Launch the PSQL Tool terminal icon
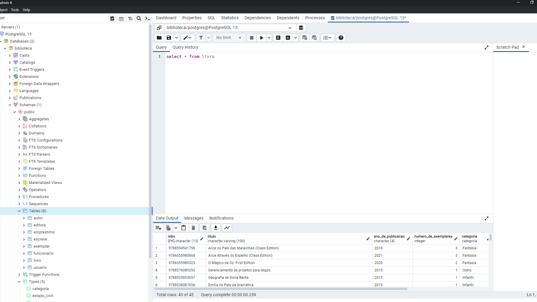 point(148,18)
